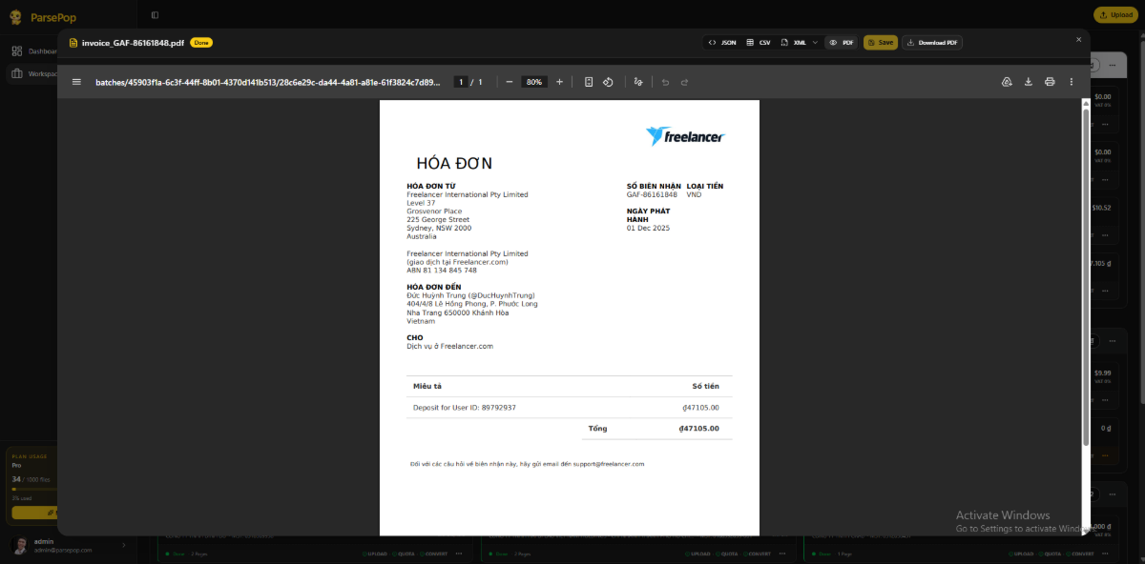Switch to the JSON view tab

pyautogui.click(x=722, y=43)
